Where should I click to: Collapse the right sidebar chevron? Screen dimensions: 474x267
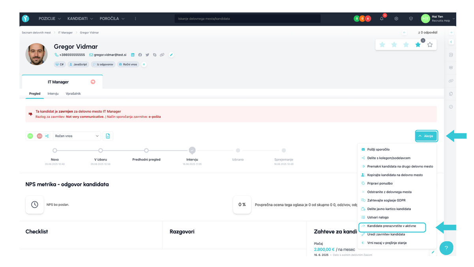(x=451, y=42)
